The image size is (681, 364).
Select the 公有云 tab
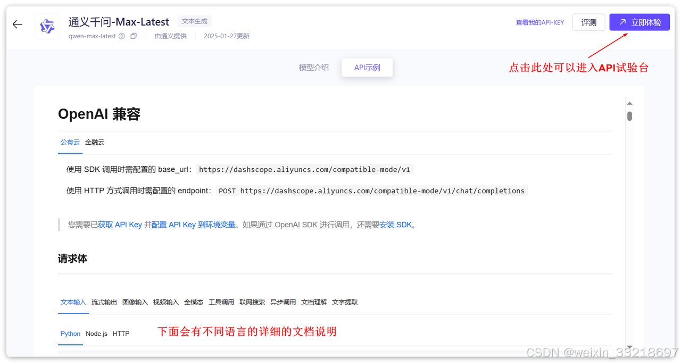70,142
